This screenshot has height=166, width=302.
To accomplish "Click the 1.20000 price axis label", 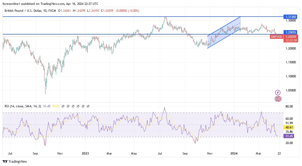I will coord(291,49).
